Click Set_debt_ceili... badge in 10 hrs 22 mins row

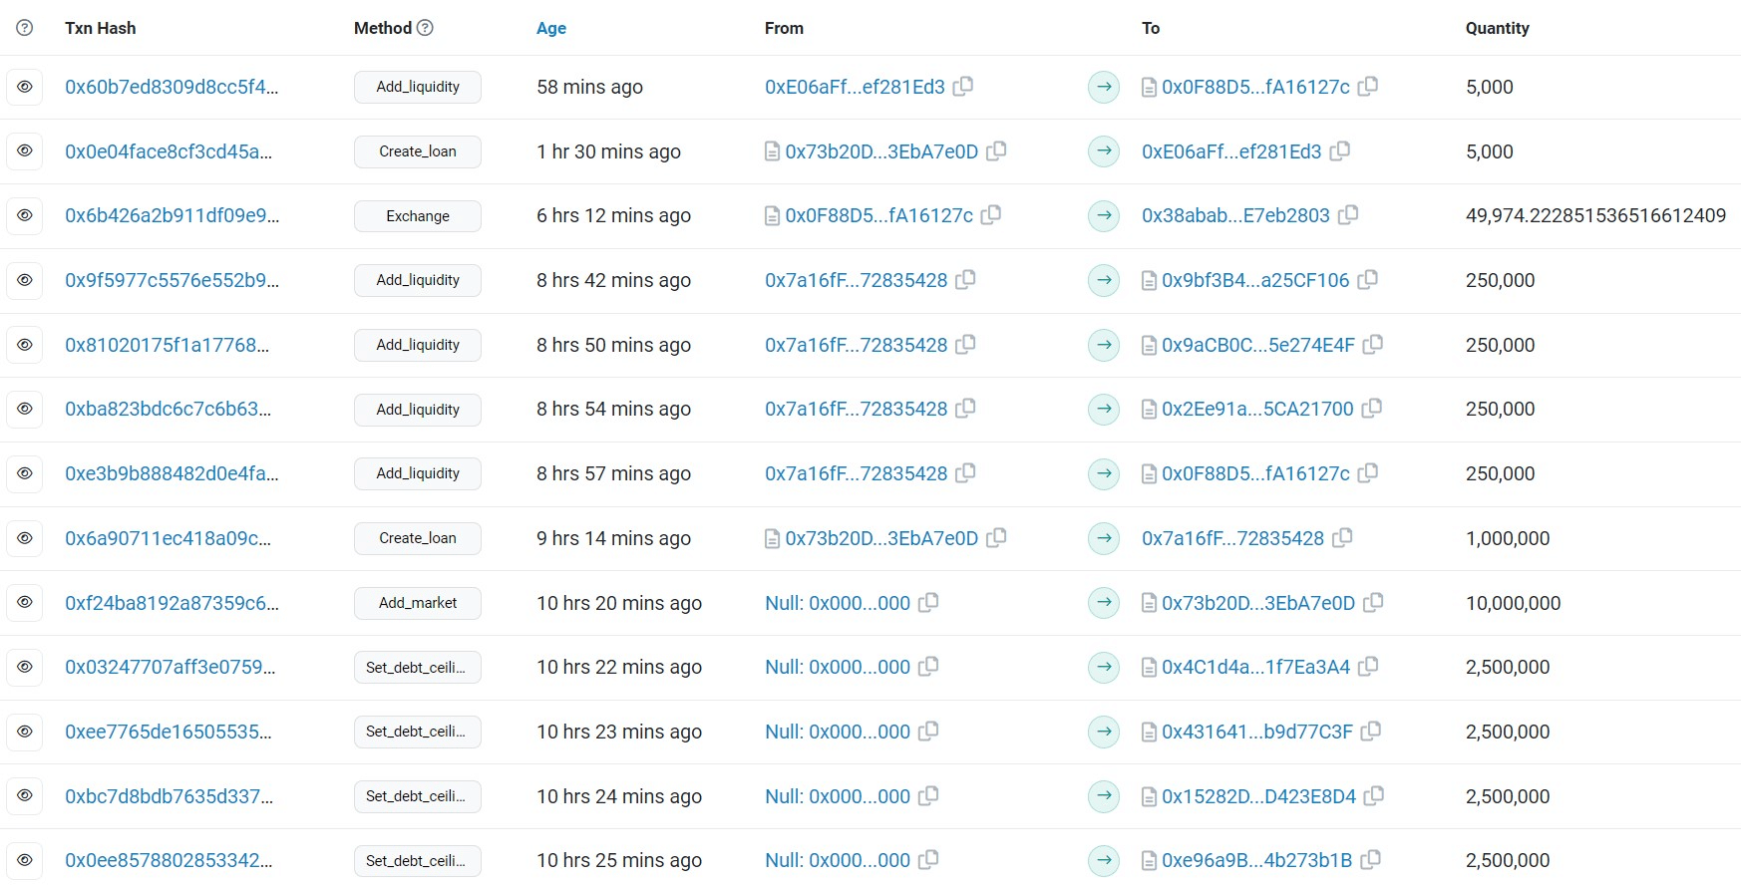pos(418,668)
